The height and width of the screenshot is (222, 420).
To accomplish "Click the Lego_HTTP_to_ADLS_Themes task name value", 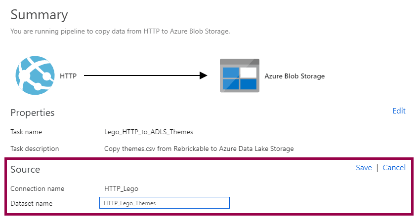I will pos(148,132).
